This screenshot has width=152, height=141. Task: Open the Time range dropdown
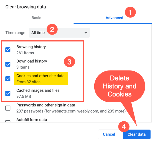(x=59, y=33)
